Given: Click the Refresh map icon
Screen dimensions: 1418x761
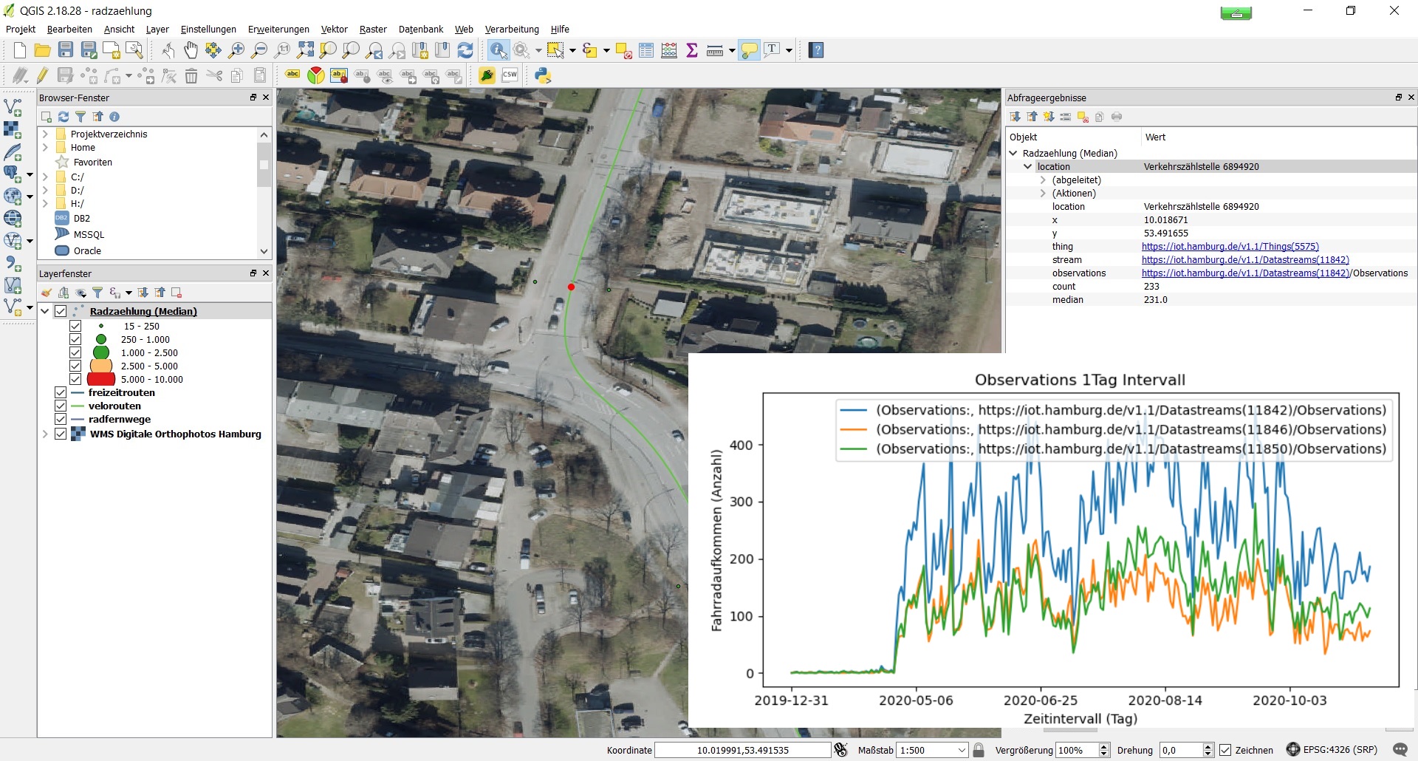Looking at the screenshot, I should [465, 50].
